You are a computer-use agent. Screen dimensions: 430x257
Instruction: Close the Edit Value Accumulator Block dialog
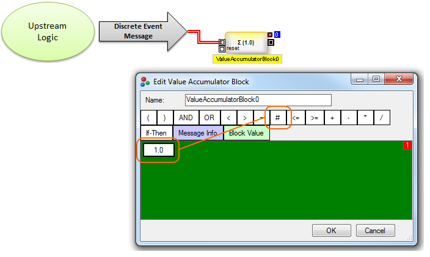[x=399, y=79]
